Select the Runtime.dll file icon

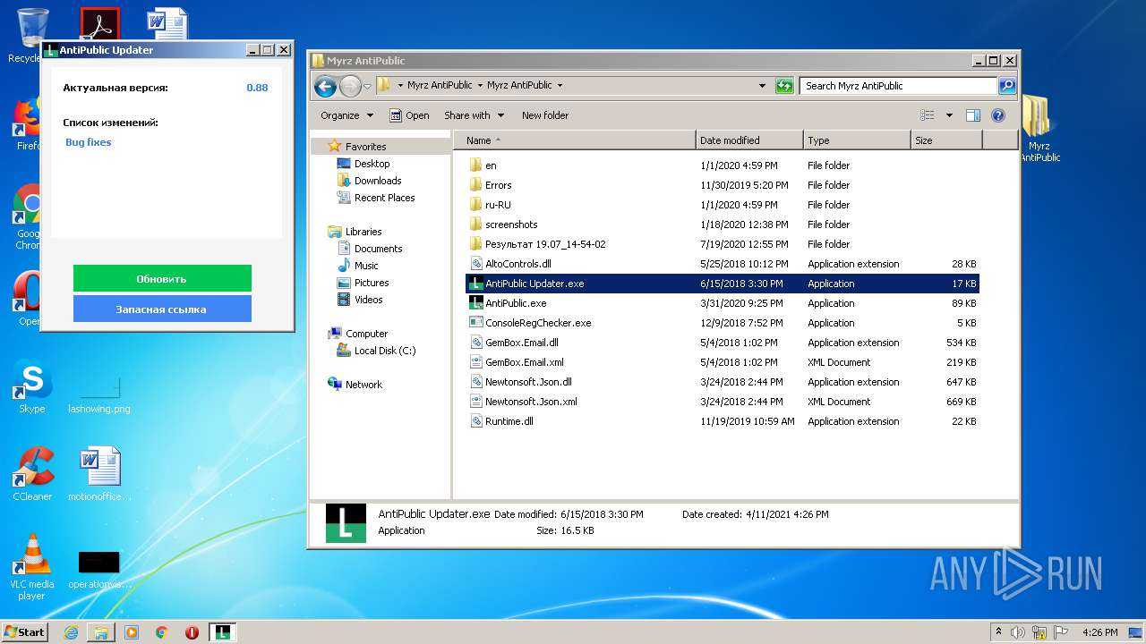[476, 421]
